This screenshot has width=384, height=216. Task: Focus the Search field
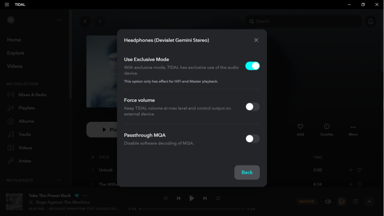[303, 21]
